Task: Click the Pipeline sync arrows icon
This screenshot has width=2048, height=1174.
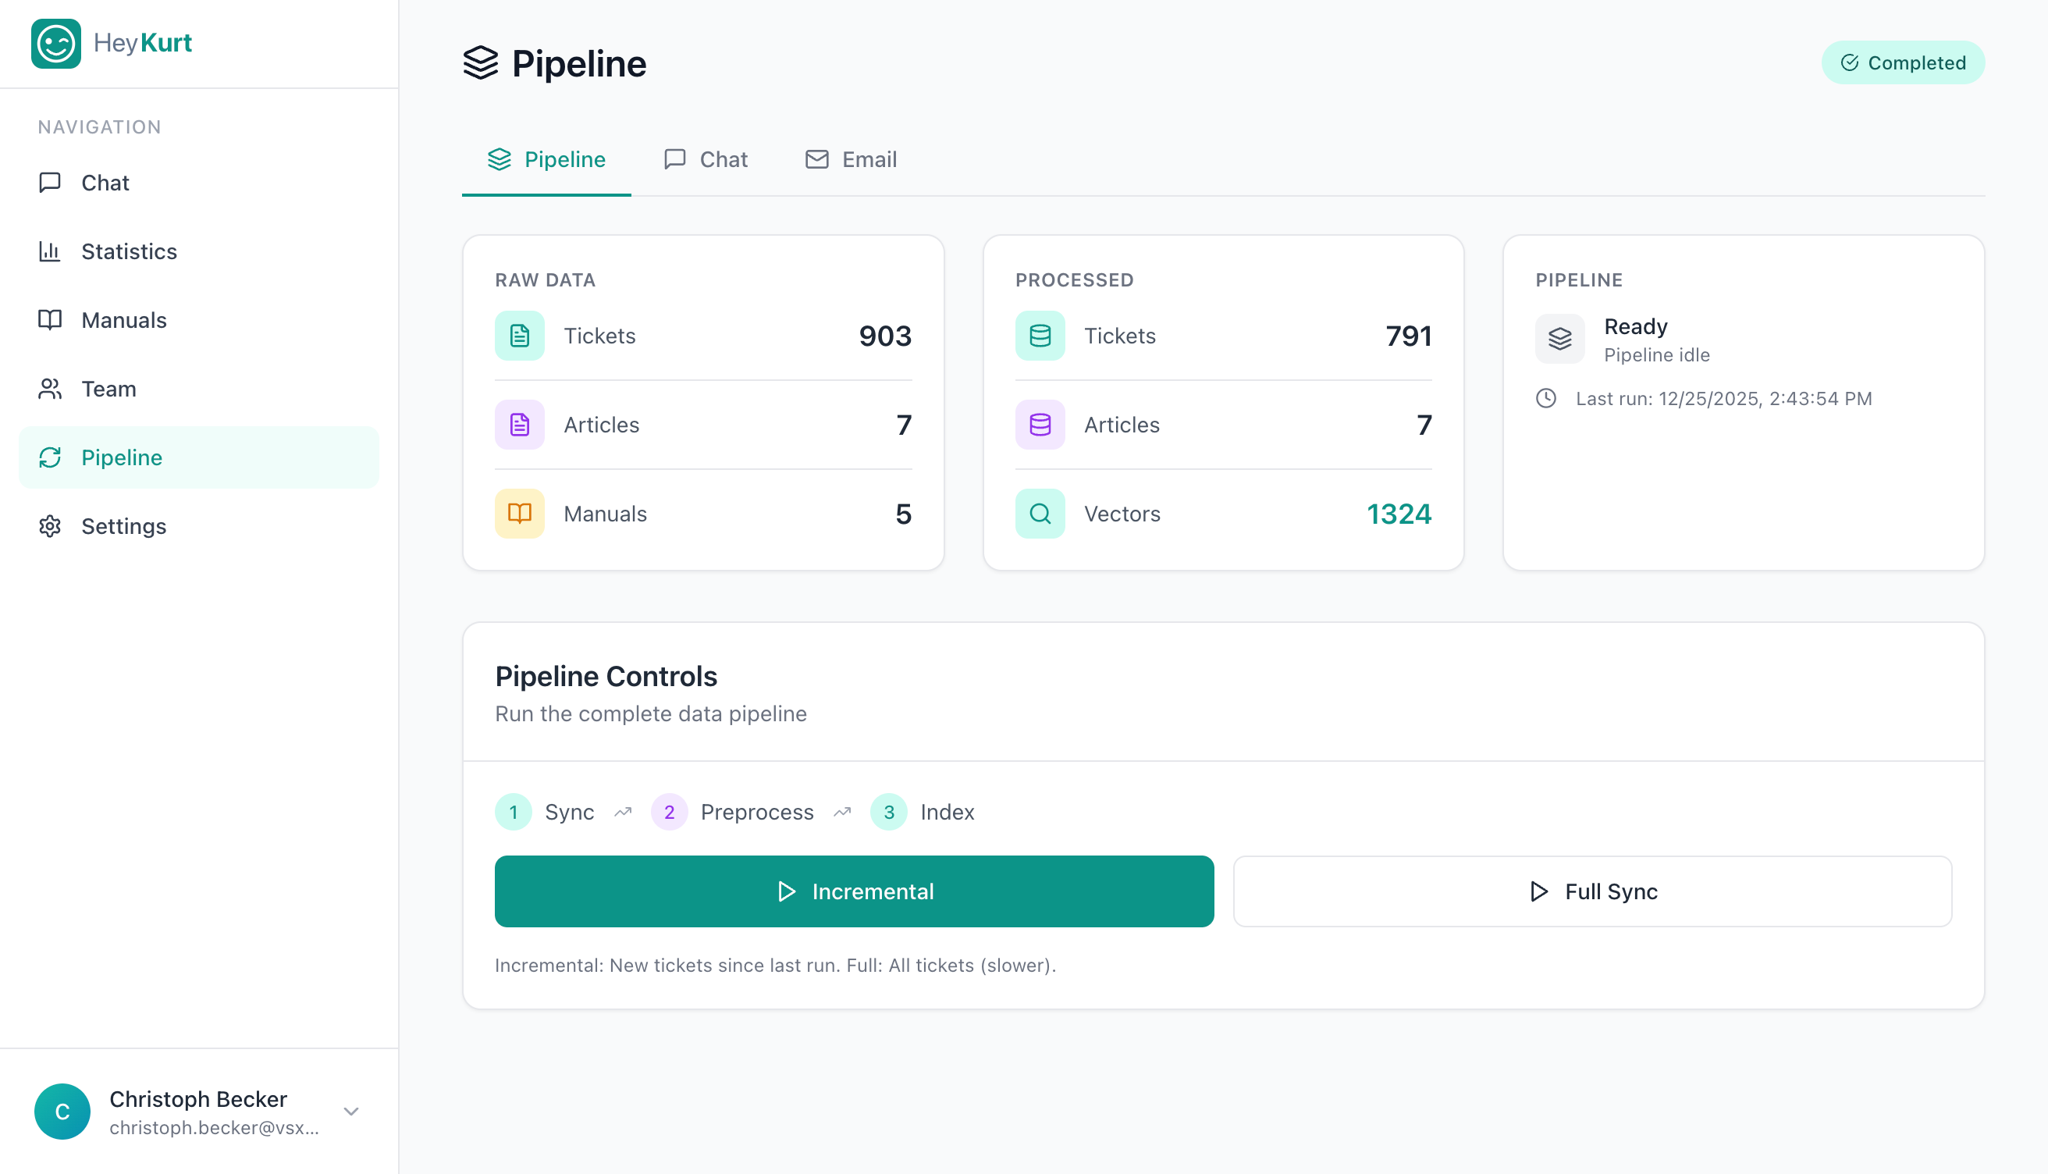Action: coord(50,457)
